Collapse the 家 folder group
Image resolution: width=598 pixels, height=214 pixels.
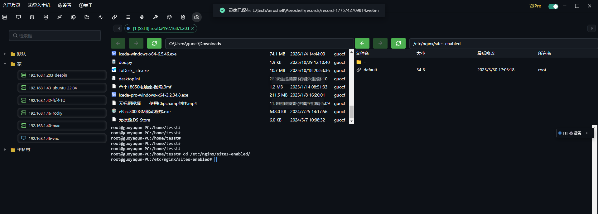5,64
